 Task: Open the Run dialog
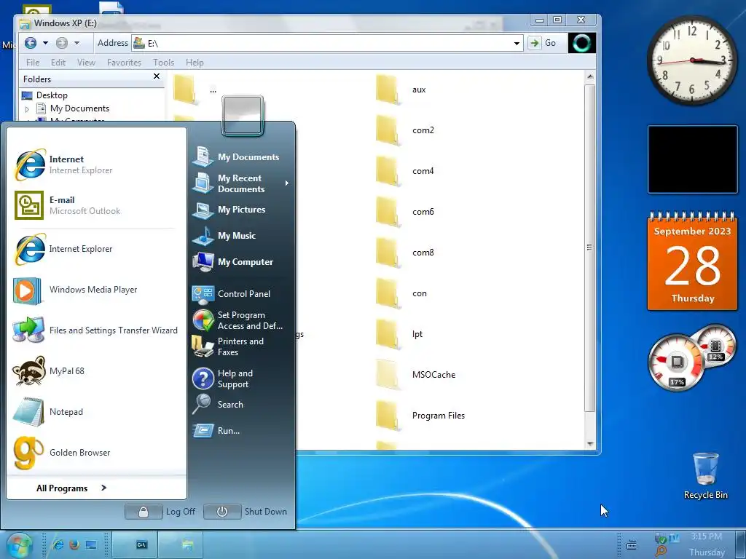(x=241, y=431)
